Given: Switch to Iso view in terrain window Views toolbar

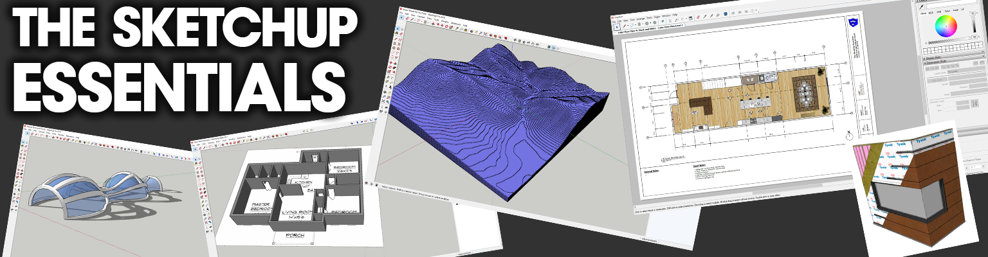Looking at the screenshot, I should click(515, 40).
